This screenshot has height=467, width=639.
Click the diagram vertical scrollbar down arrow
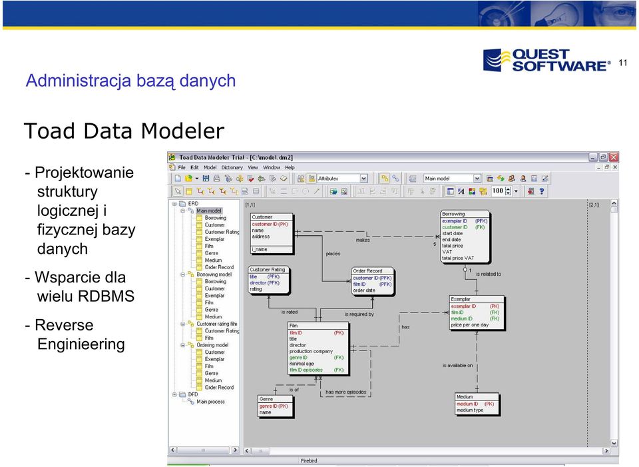tap(614, 443)
